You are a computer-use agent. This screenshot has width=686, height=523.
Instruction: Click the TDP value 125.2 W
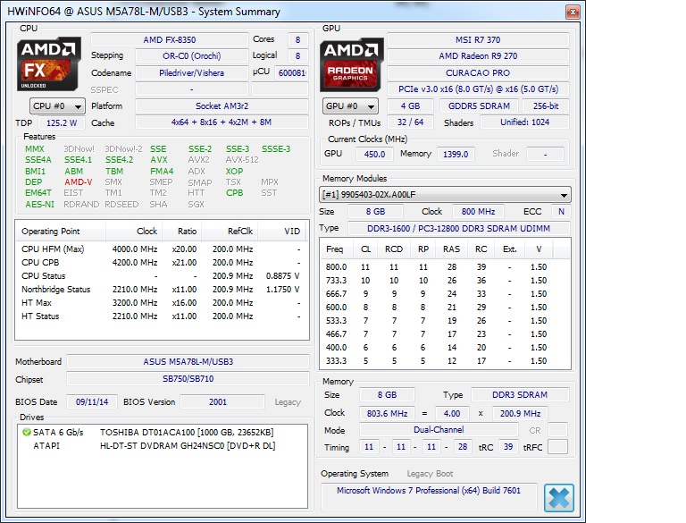click(62, 123)
